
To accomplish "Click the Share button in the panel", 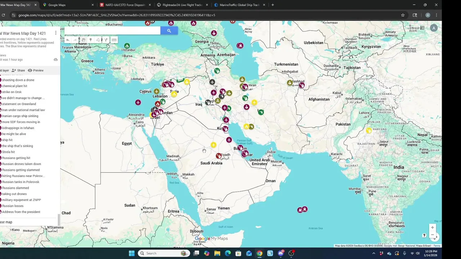I will [18, 71].
